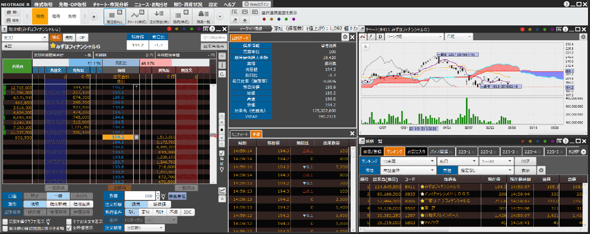Open the 株式取引 menu
The width and height of the screenshot is (590, 234).
coord(43,4)
